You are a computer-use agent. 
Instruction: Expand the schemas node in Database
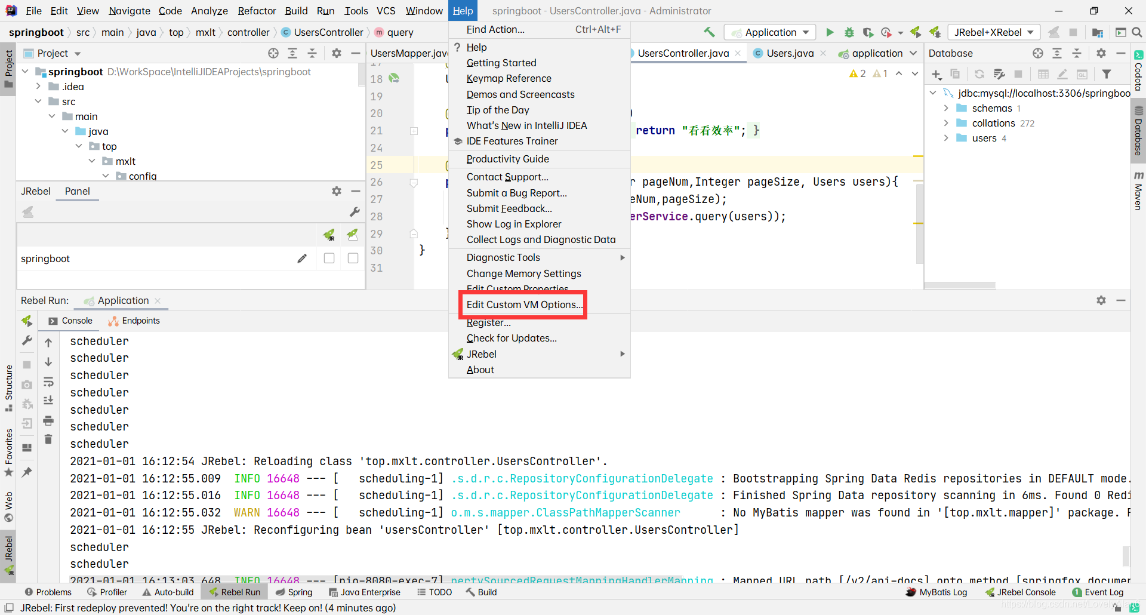[946, 108]
